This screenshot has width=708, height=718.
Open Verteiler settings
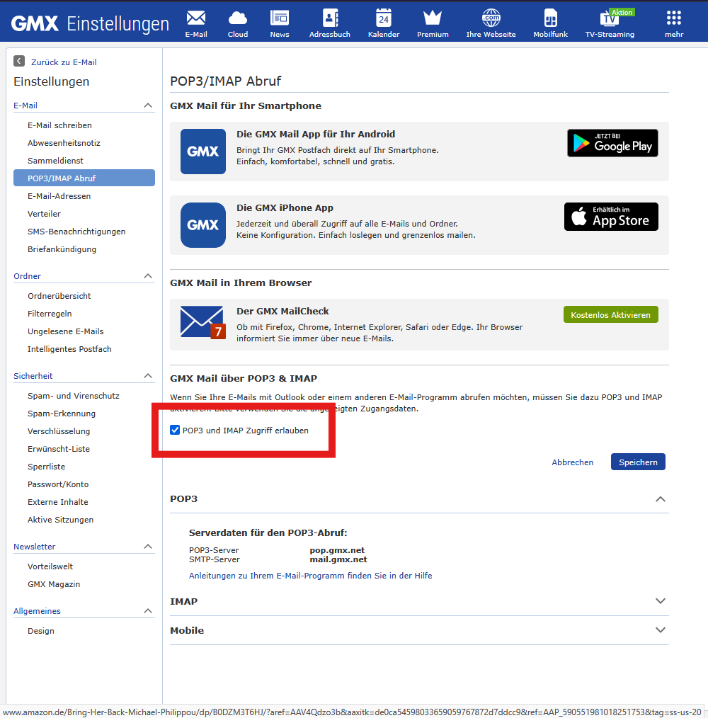44,214
